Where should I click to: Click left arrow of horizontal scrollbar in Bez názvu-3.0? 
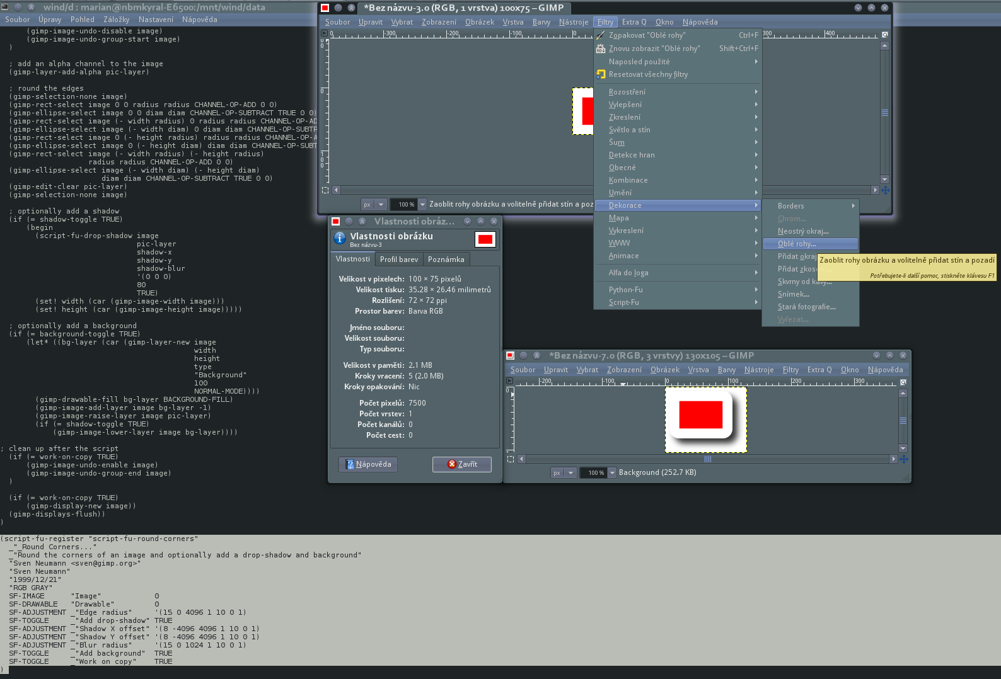pos(336,190)
